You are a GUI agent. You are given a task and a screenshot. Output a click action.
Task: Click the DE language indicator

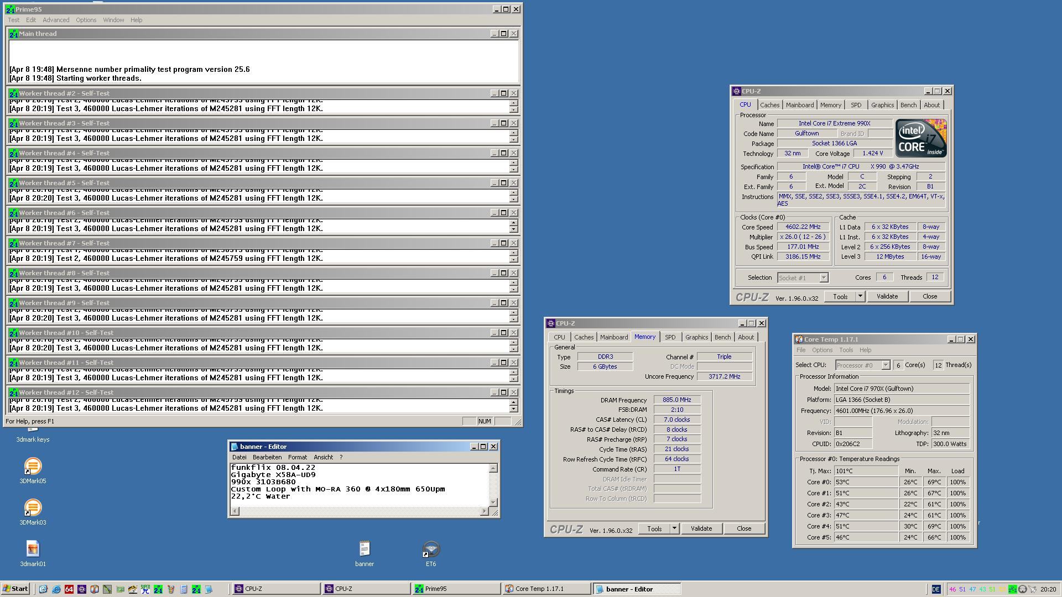[936, 589]
